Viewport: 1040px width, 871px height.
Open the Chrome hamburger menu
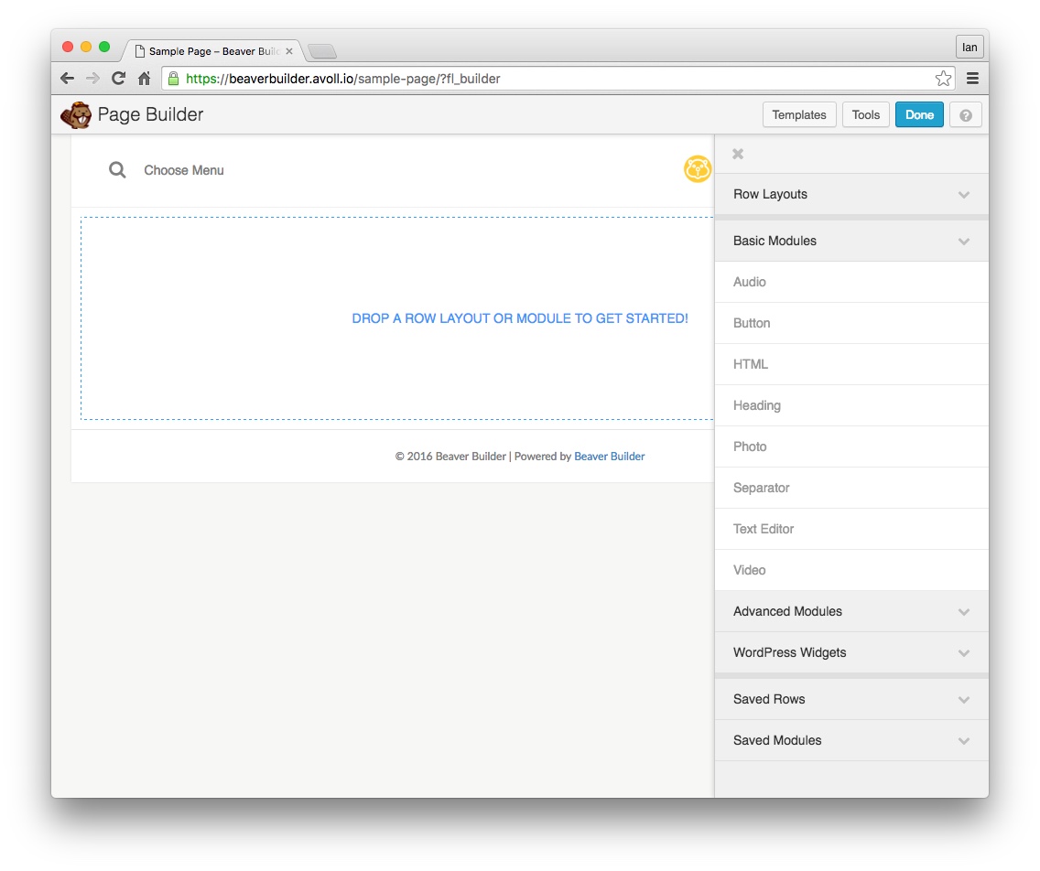pyautogui.click(x=972, y=78)
